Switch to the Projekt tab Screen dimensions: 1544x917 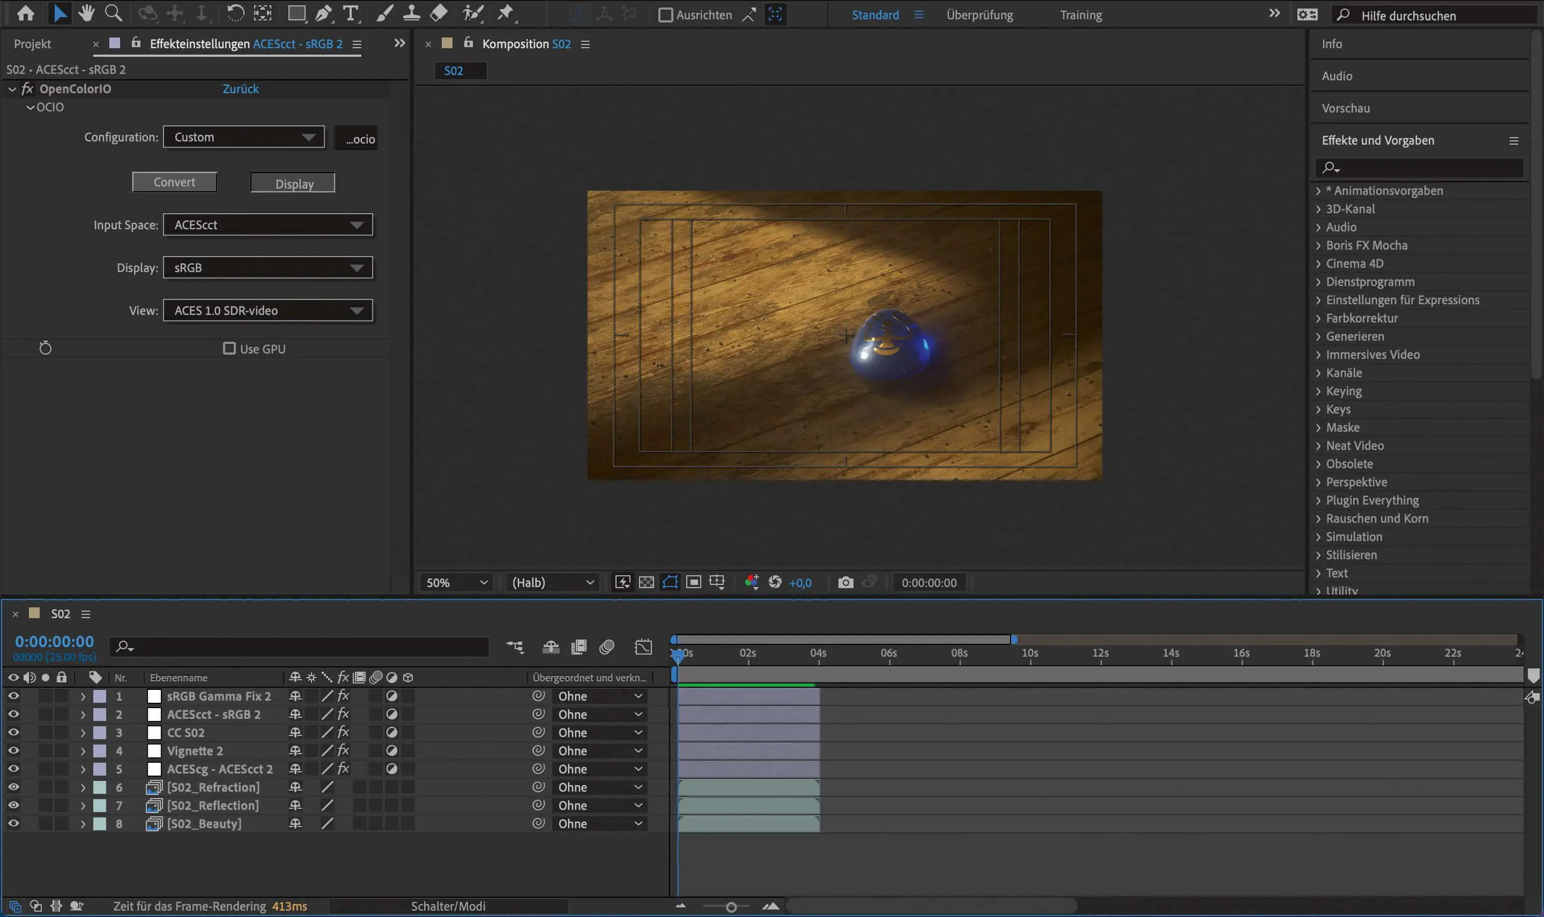click(32, 44)
